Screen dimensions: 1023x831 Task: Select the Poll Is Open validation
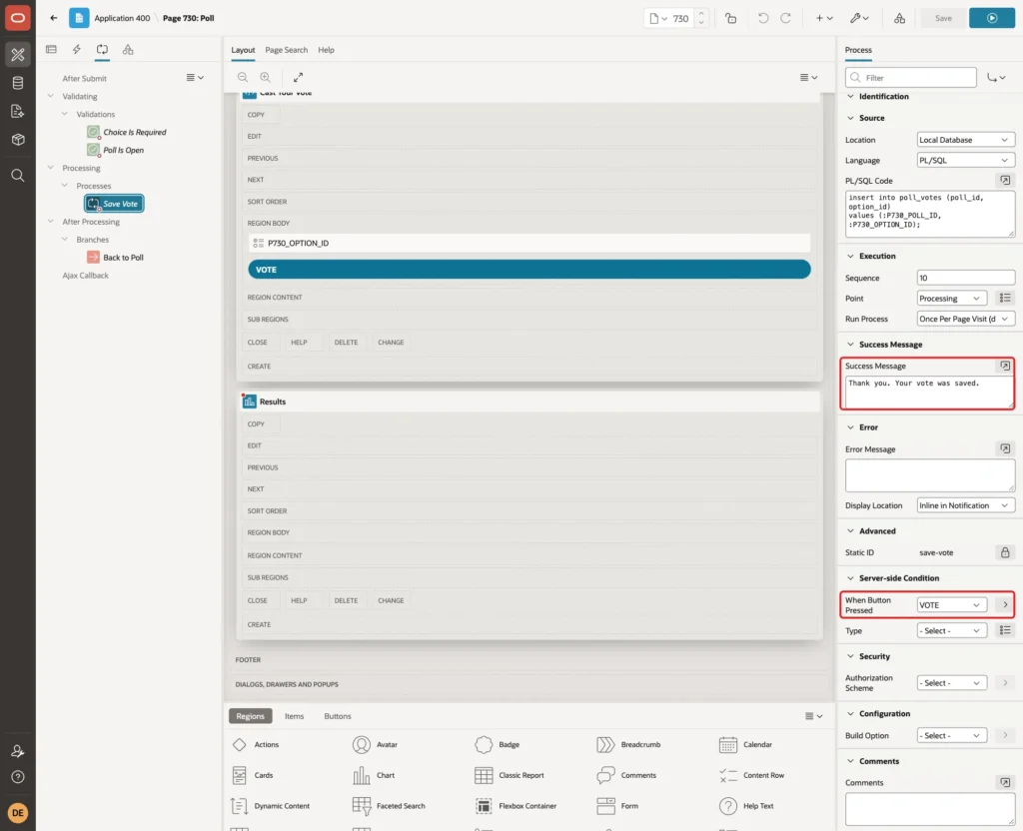(116, 150)
